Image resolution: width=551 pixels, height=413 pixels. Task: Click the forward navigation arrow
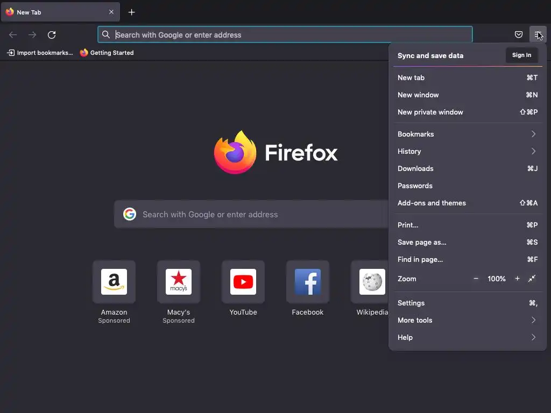coord(32,35)
